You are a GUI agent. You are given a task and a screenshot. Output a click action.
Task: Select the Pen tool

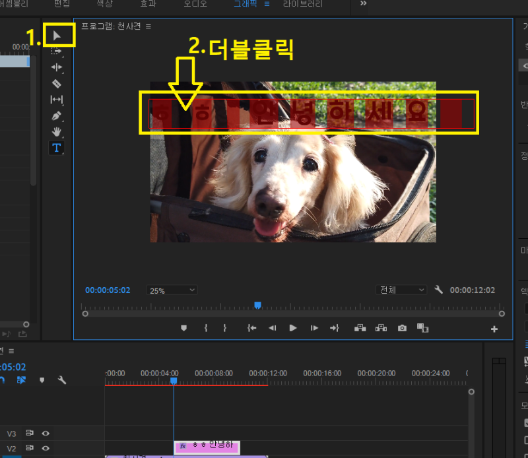click(57, 115)
